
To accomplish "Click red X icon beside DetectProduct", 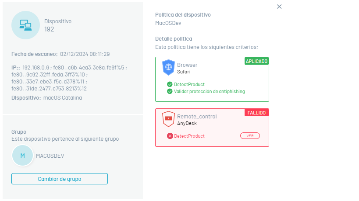I will (170, 136).
